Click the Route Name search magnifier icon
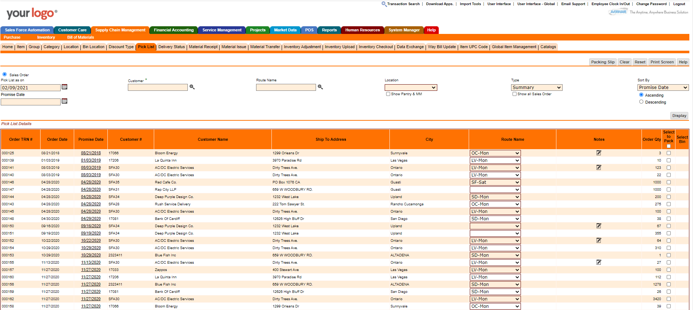Screen dimensions: 693x310 [x=320, y=87]
